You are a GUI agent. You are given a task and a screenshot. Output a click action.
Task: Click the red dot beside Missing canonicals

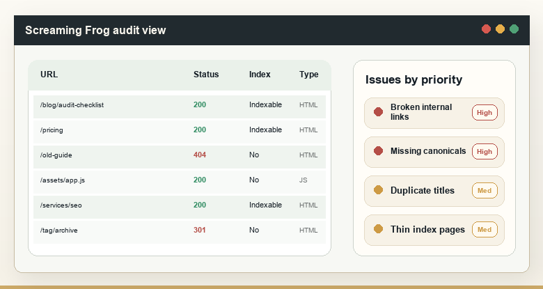pos(378,150)
